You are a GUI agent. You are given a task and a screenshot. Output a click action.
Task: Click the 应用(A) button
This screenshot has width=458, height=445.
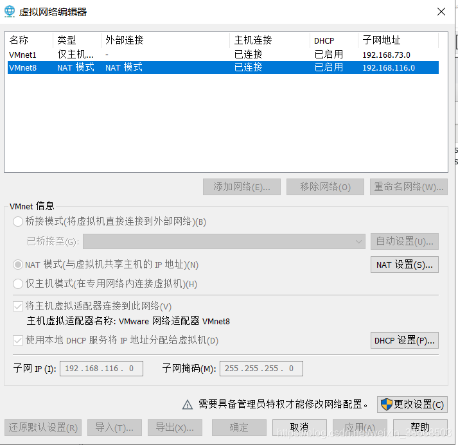(x=360, y=428)
